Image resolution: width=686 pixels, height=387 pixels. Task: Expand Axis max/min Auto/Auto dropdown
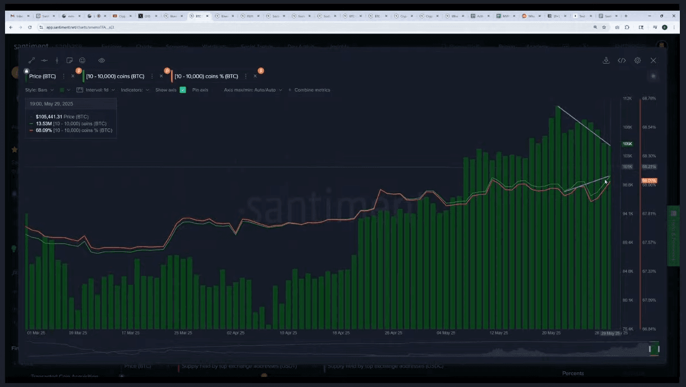point(253,90)
